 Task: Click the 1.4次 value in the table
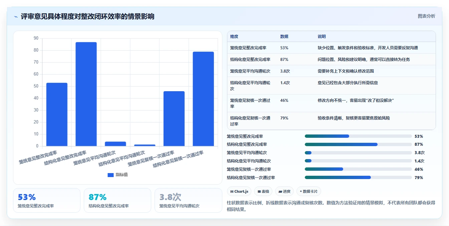pos(285,83)
